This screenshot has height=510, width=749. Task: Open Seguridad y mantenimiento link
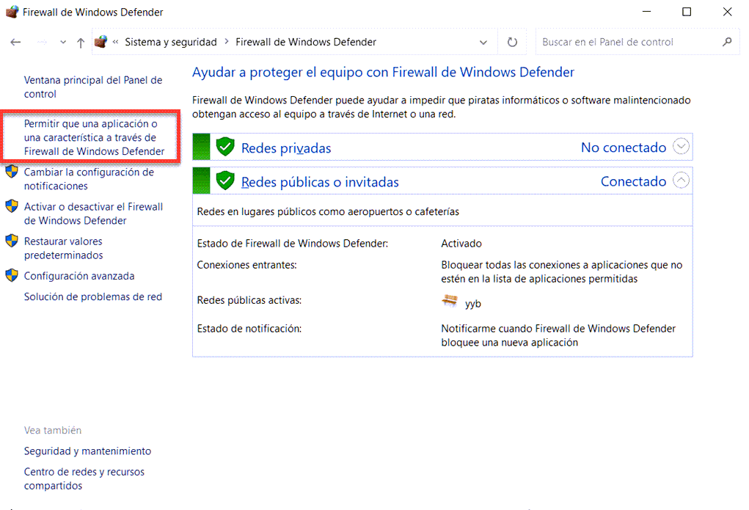click(x=87, y=451)
